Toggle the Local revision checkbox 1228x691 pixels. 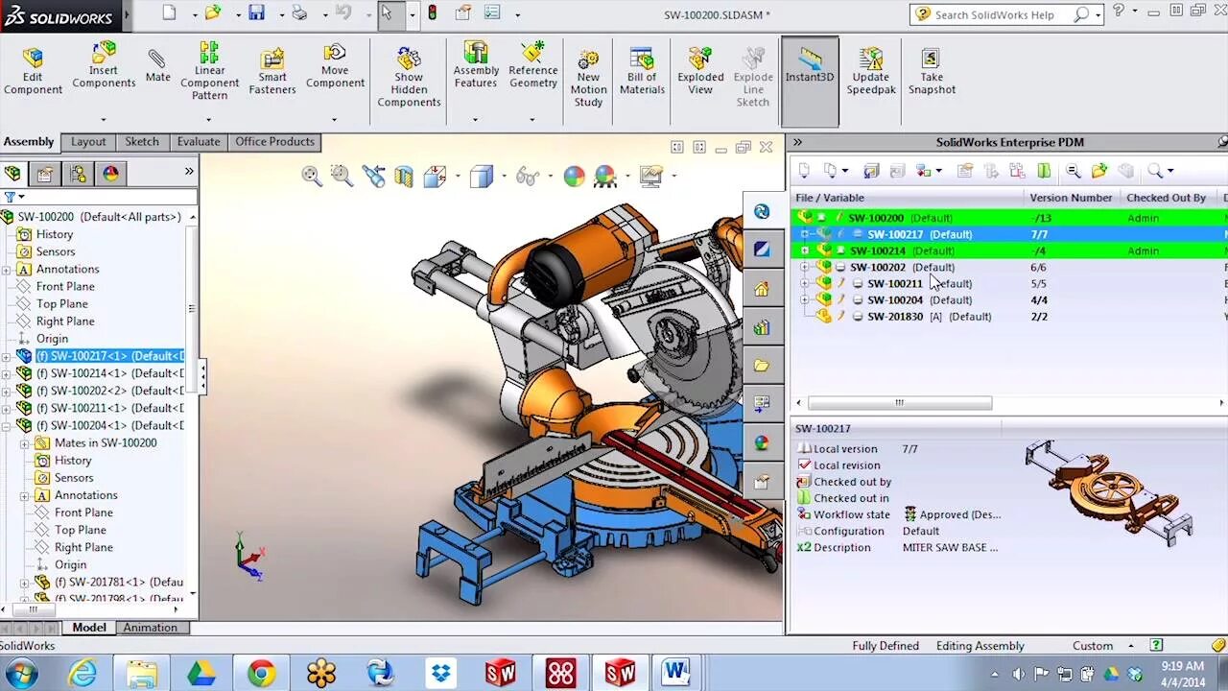[804, 465]
